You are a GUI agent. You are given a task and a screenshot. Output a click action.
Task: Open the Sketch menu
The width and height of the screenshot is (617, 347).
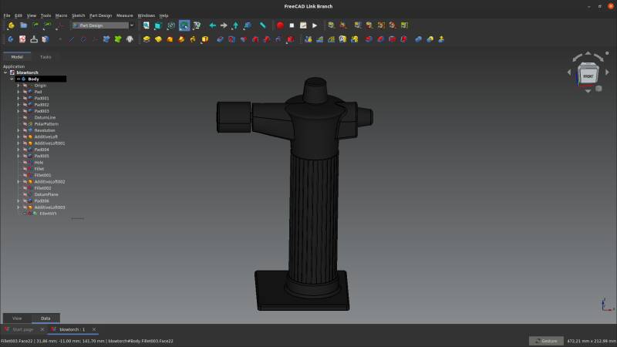tap(79, 15)
